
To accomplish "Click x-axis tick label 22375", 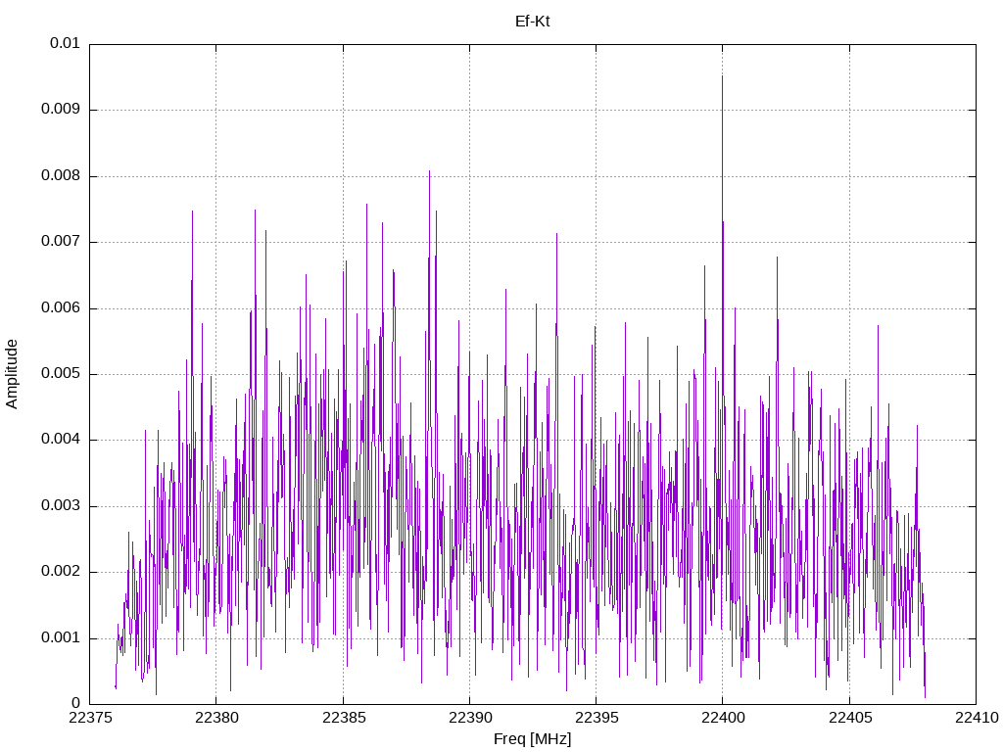I will (89, 718).
